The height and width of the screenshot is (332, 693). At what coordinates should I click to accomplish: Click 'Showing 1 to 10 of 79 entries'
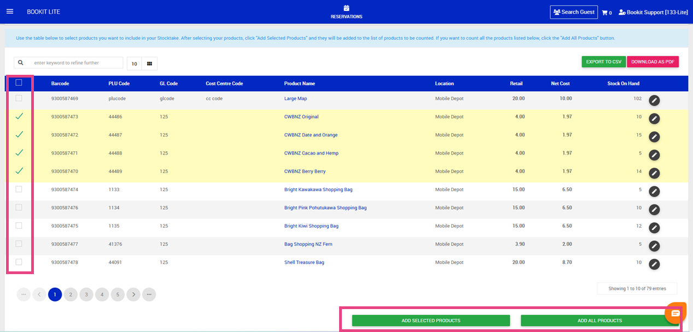point(637,288)
